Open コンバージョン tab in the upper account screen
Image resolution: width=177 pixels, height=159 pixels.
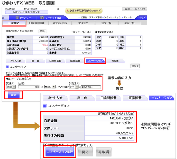[x=95, y=61]
